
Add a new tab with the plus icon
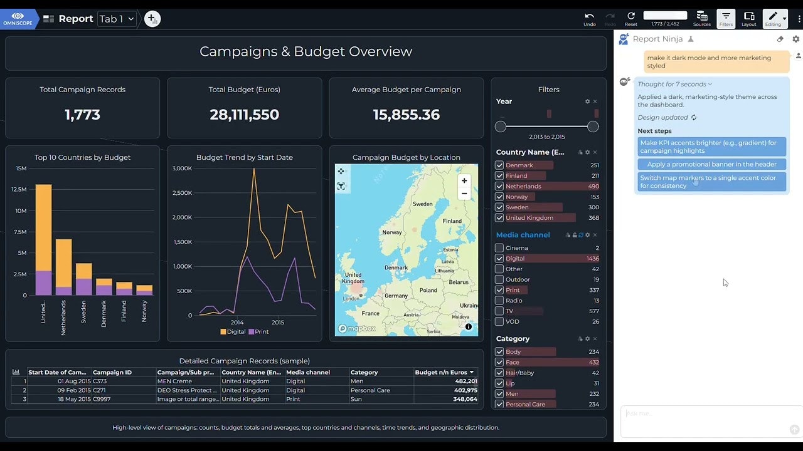pos(152,19)
